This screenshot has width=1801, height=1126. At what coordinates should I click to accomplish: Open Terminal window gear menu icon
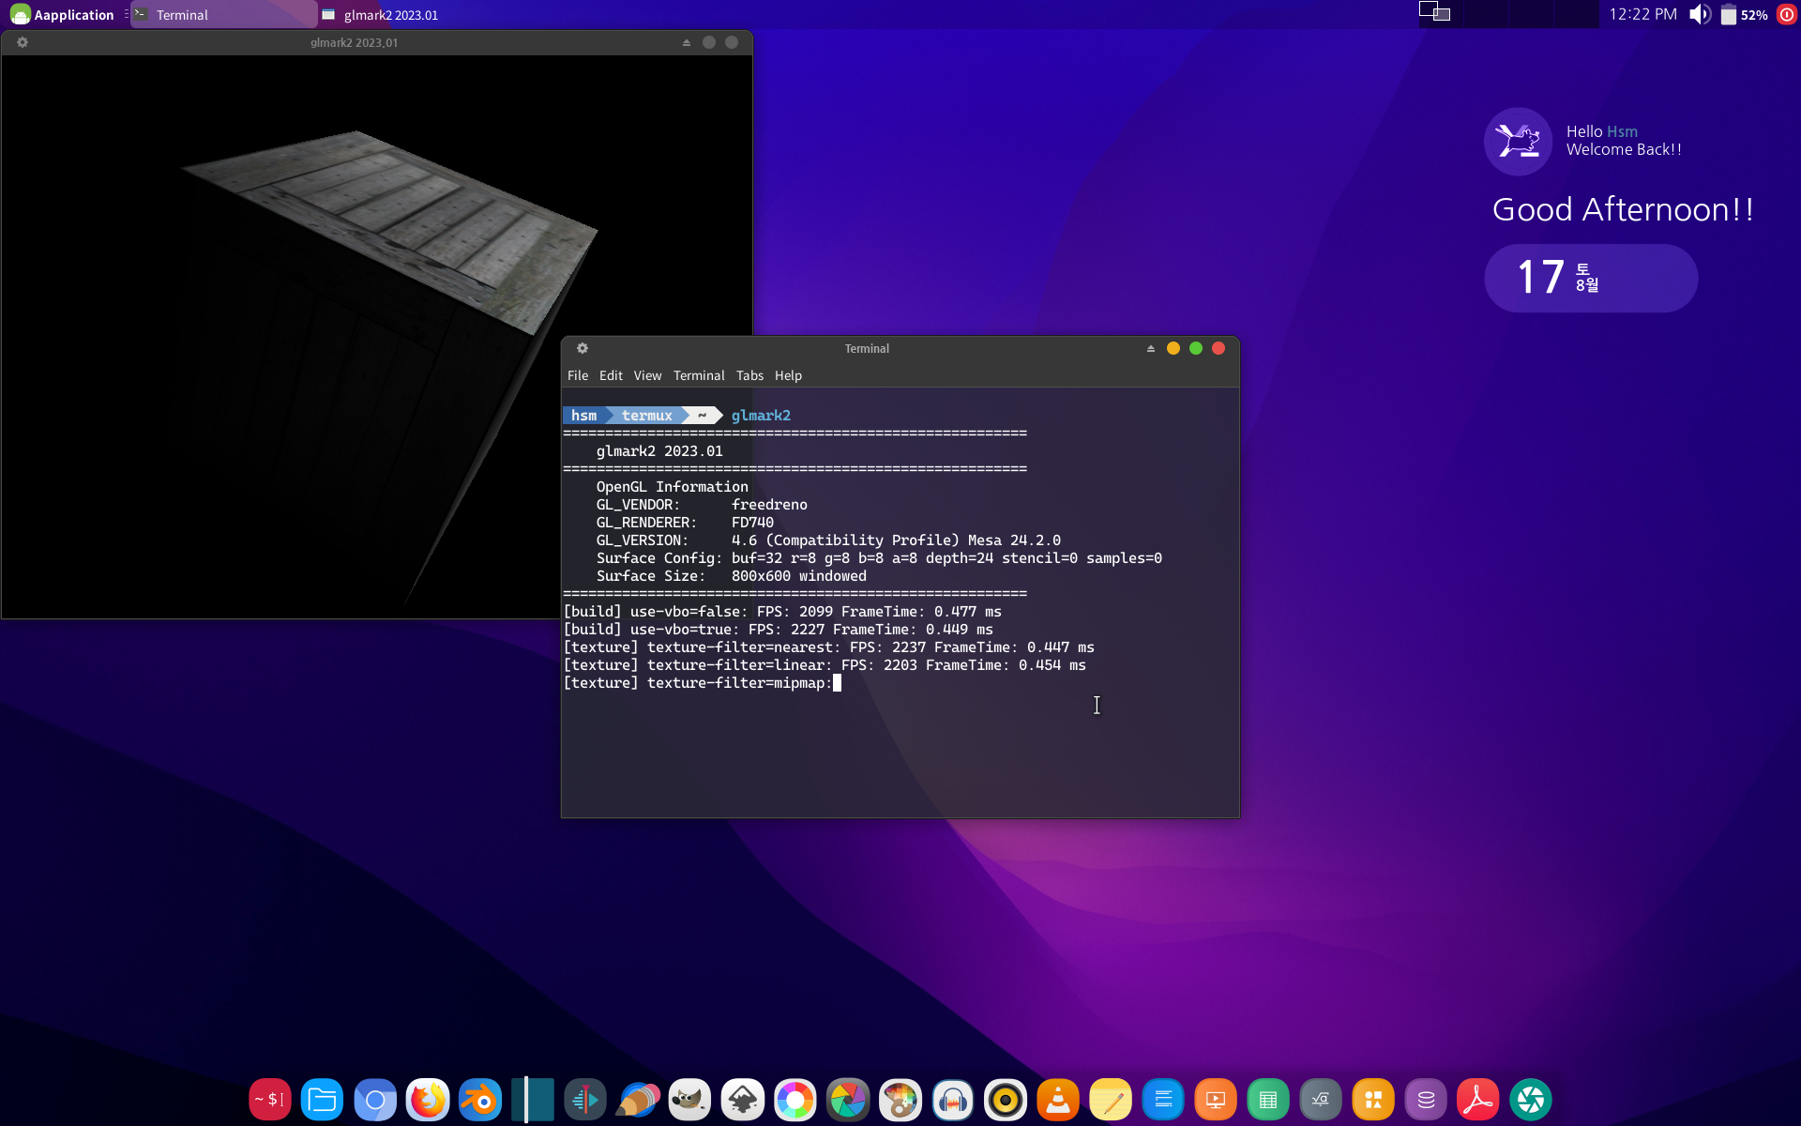click(x=583, y=348)
